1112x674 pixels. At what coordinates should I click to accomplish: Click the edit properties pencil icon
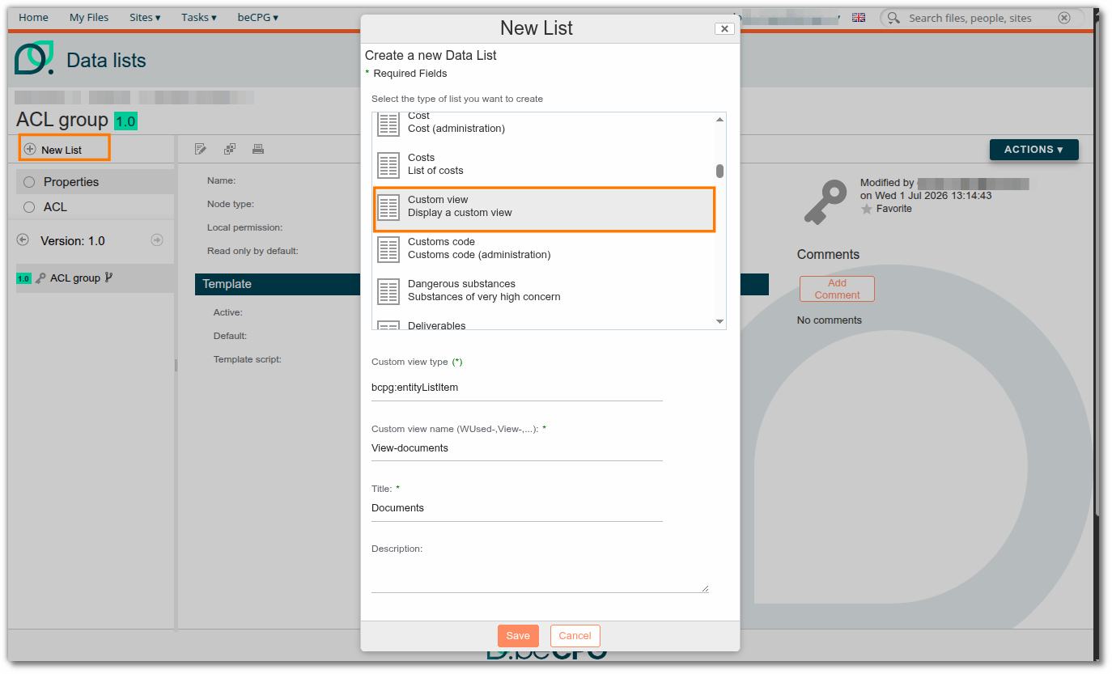(201, 149)
